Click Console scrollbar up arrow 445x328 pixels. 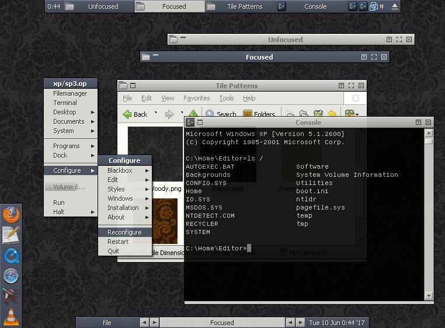(x=429, y=133)
